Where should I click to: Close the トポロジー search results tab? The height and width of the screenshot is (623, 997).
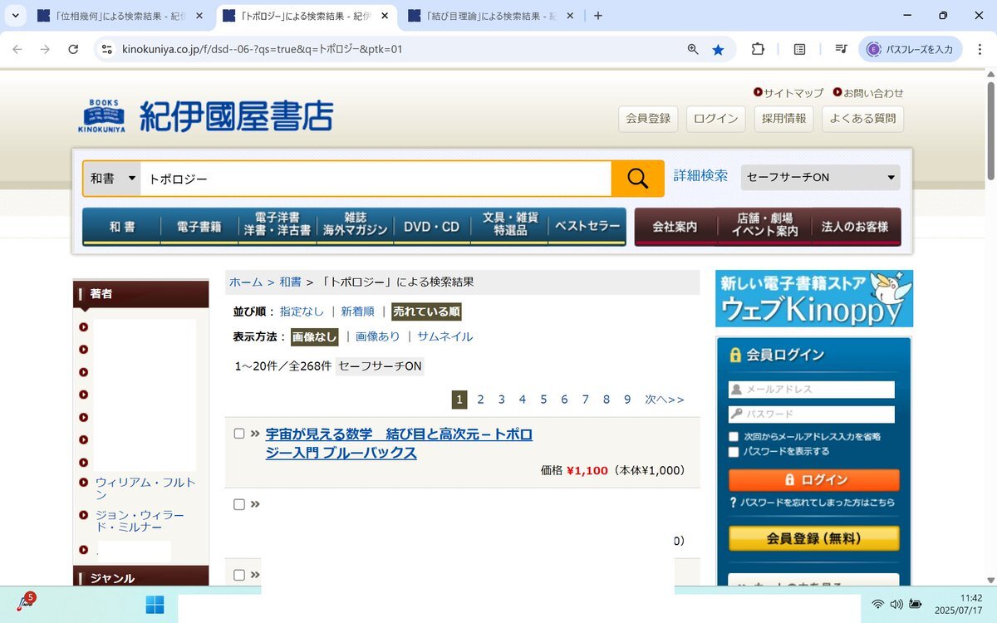click(385, 16)
